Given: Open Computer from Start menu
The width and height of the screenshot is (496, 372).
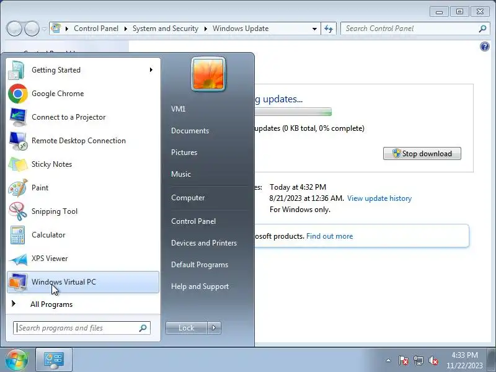Looking at the screenshot, I should pyautogui.click(x=188, y=198).
